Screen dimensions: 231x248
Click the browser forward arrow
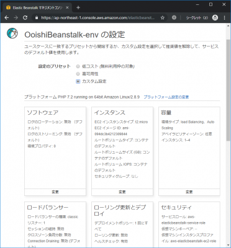[16, 18]
